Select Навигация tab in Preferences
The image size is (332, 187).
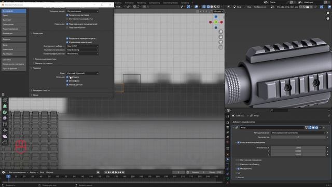[14, 49]
